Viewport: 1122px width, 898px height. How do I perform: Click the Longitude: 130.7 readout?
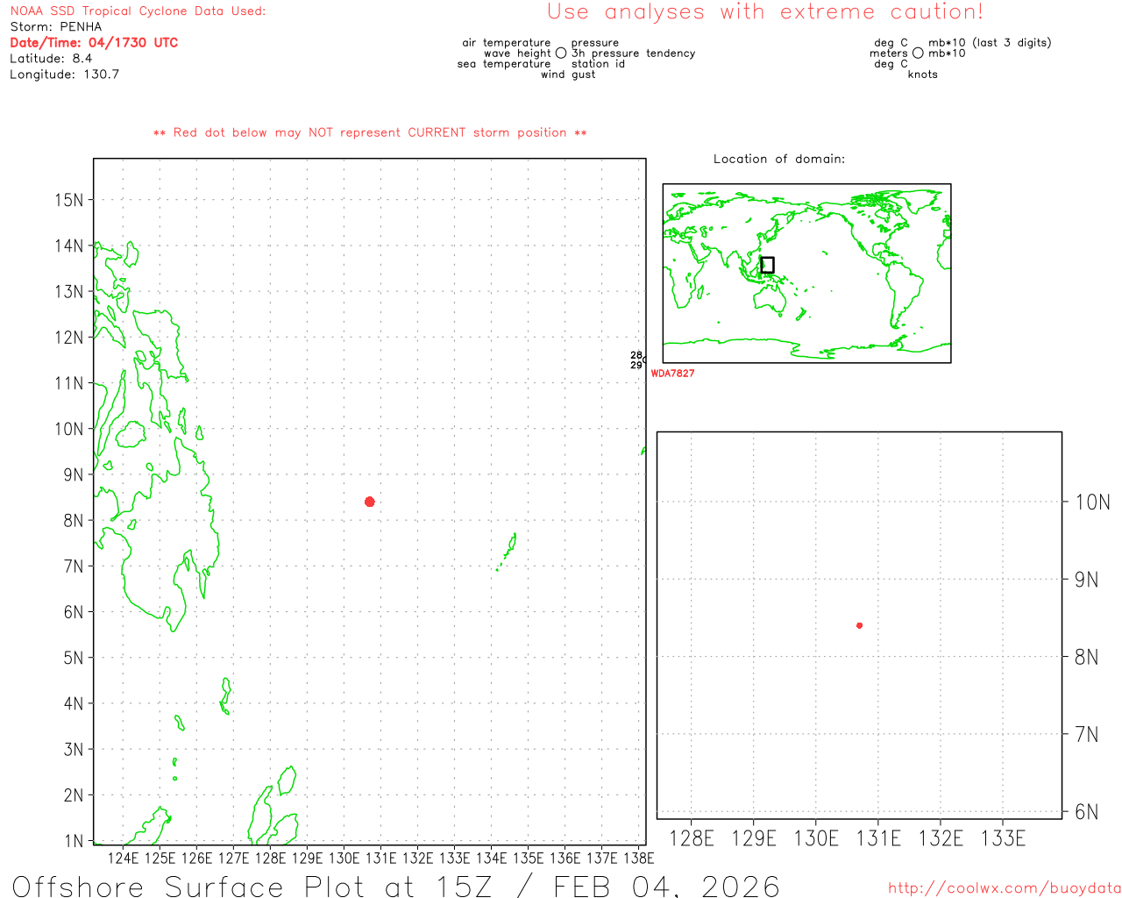click(64, 75)
